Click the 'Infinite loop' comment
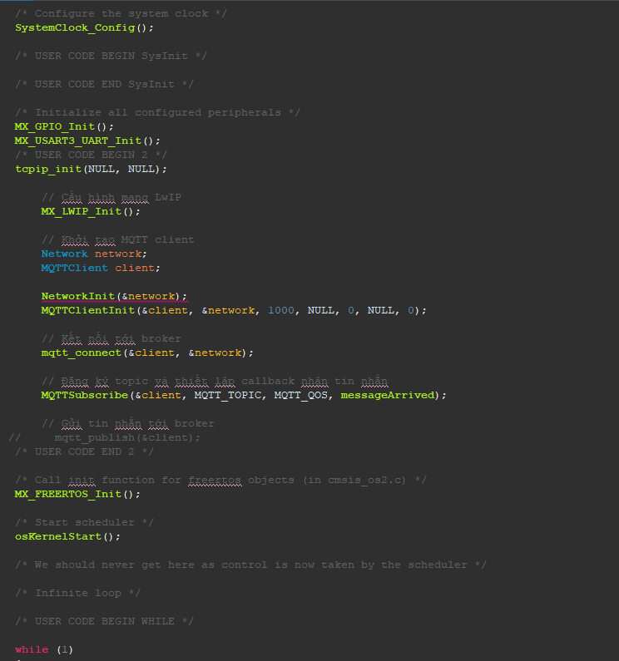This screenshot has width=619, height=661. (x=77, y=593)
